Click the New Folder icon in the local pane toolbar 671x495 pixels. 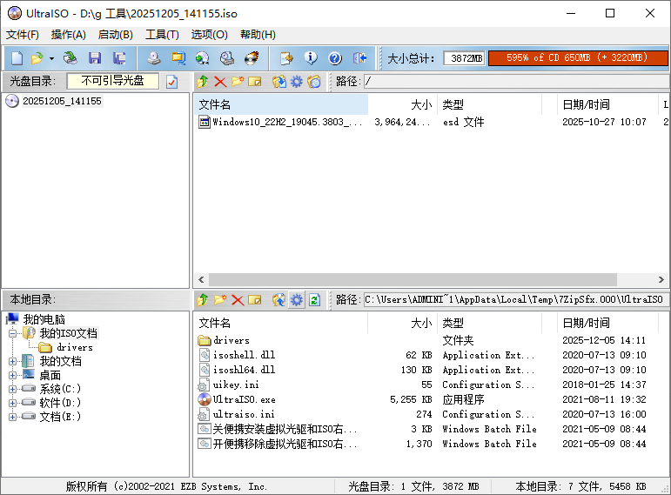220,300
